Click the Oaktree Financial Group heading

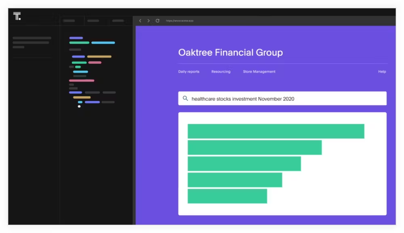(230, 53)
